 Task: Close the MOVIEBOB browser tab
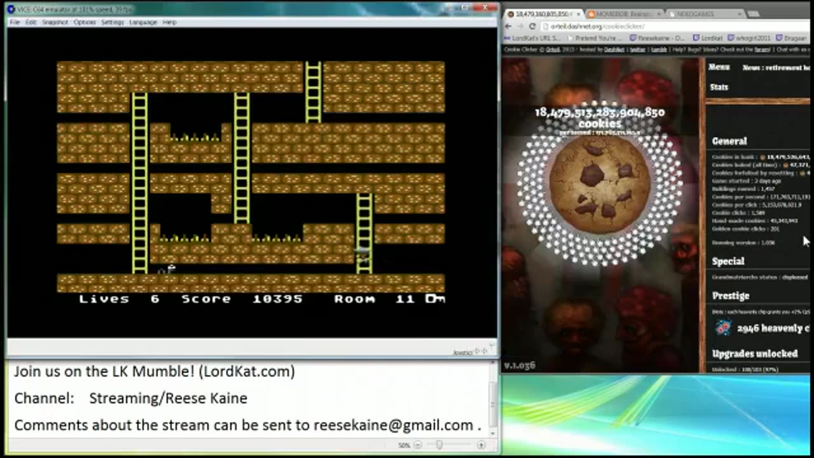coord(658,13)
